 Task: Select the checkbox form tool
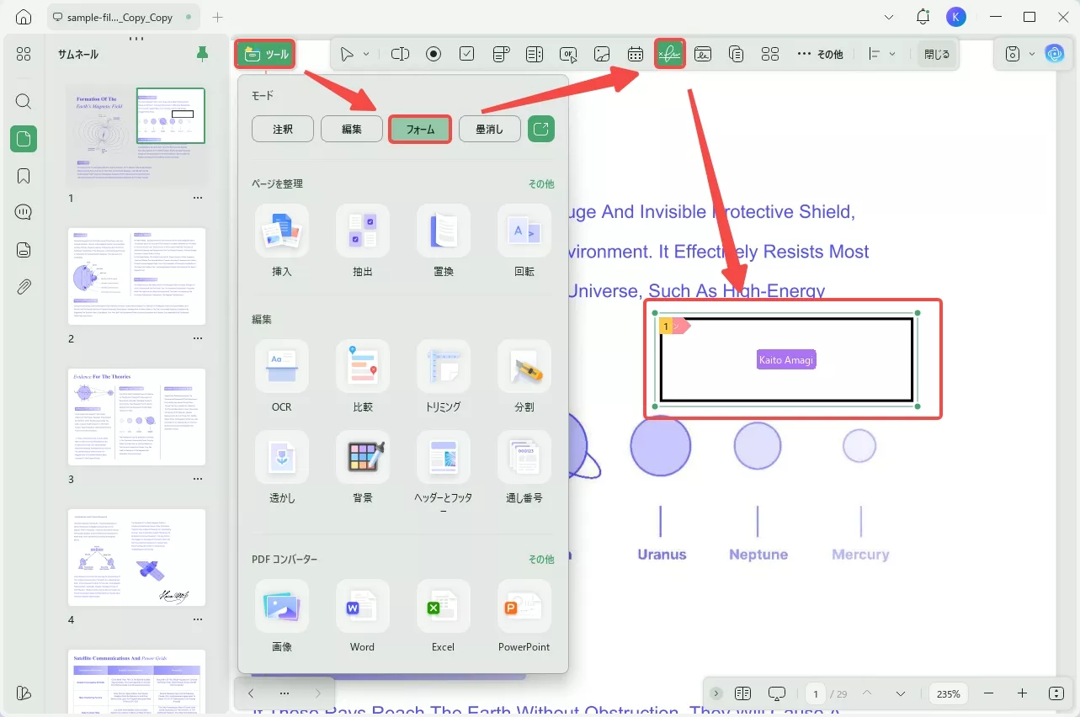point(467,54)
